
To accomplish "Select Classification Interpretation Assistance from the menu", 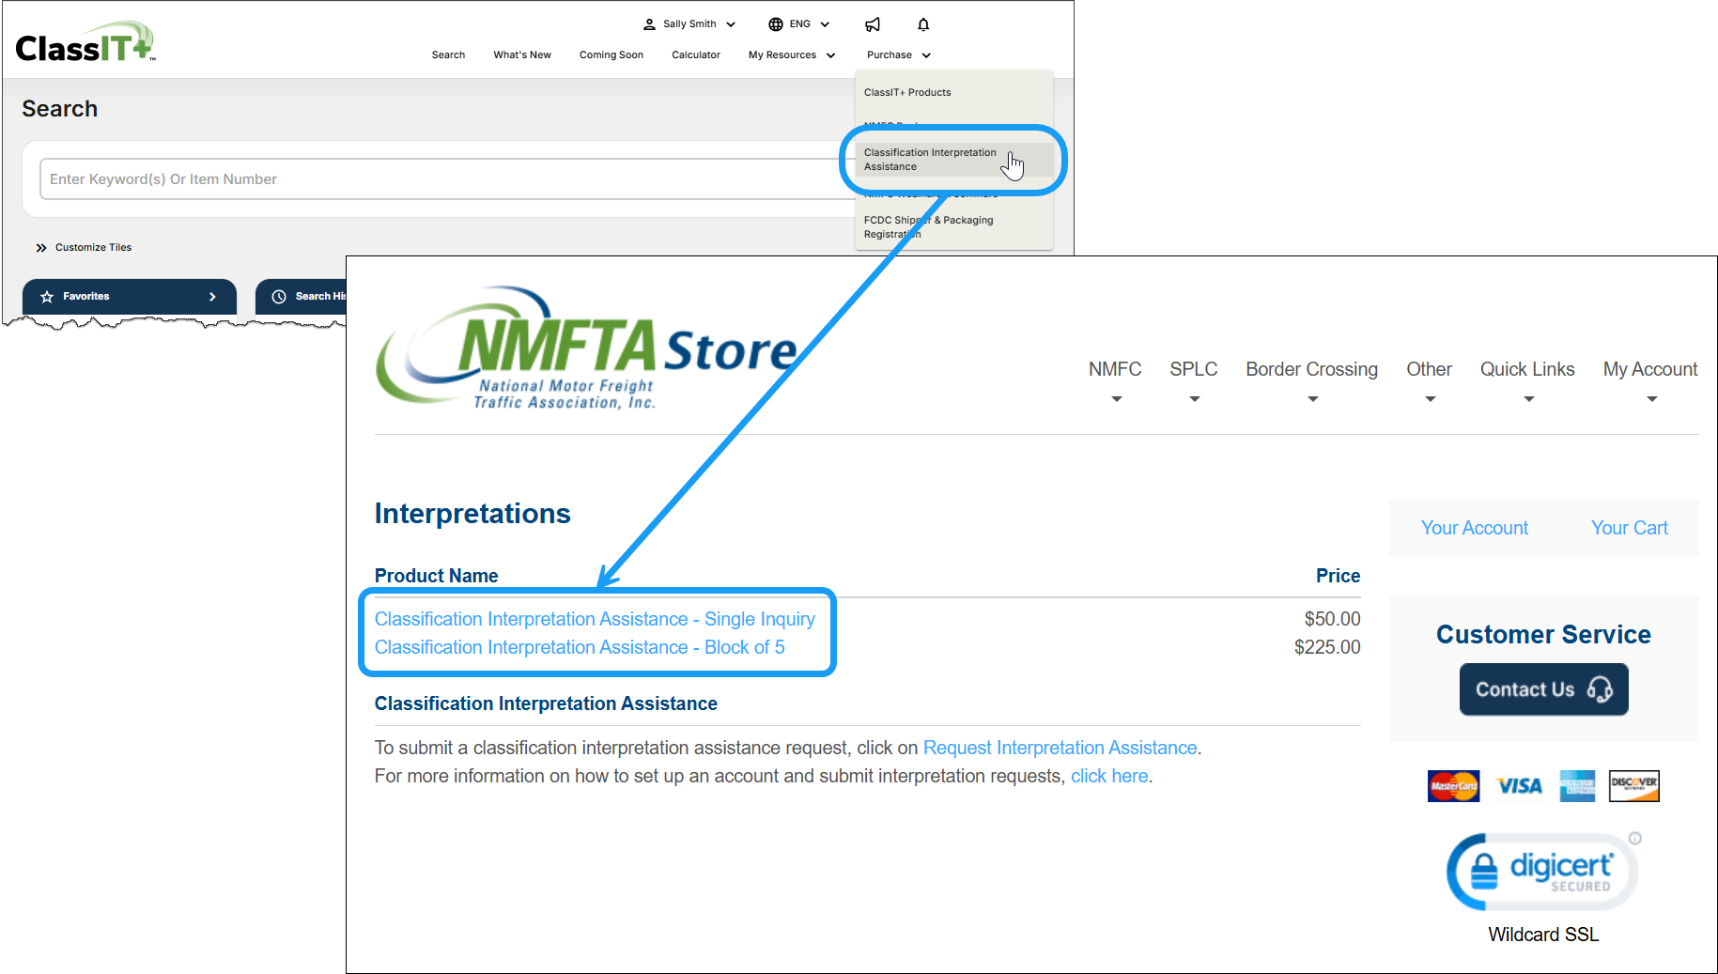I will pos(930,159).
